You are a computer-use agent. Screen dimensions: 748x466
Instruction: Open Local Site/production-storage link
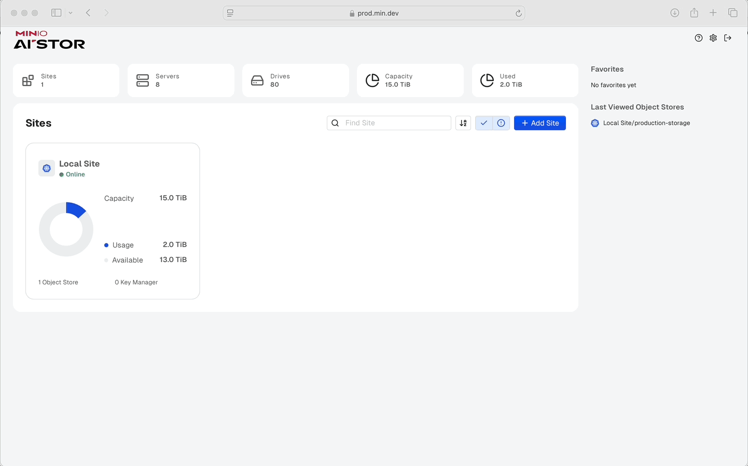pyautogui.click(x=646, y=123)
